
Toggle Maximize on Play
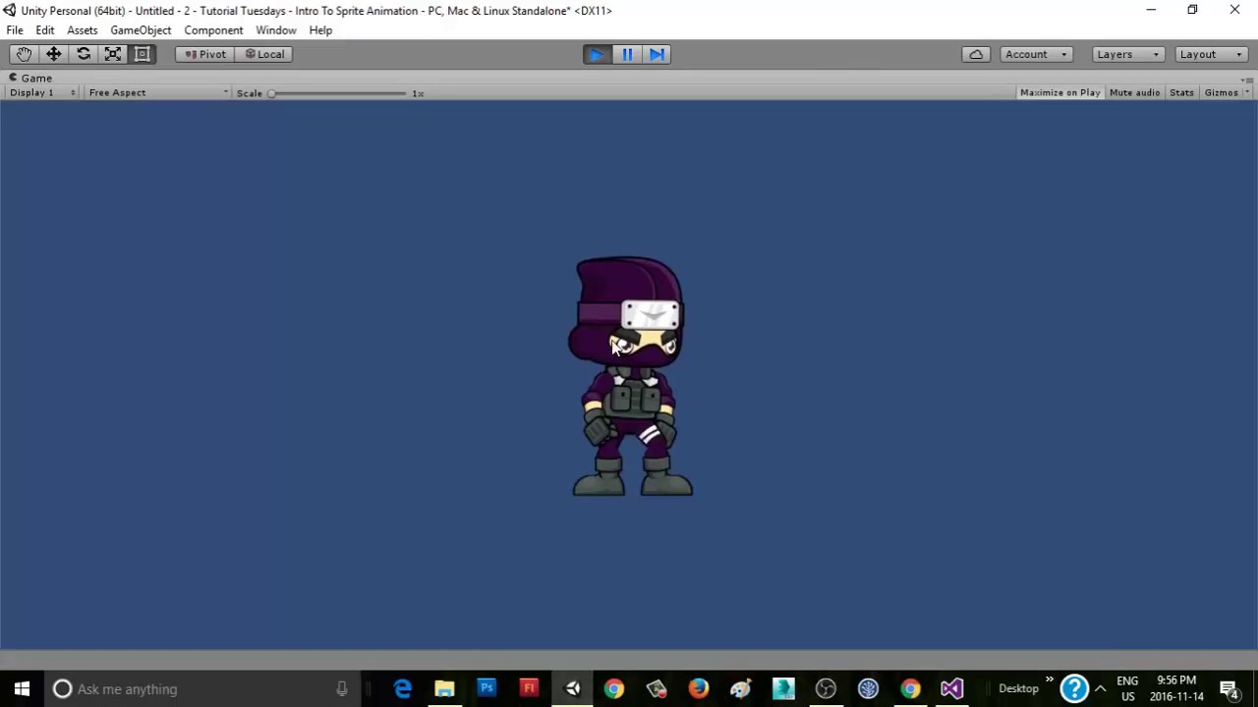(x=1059, y=92)
